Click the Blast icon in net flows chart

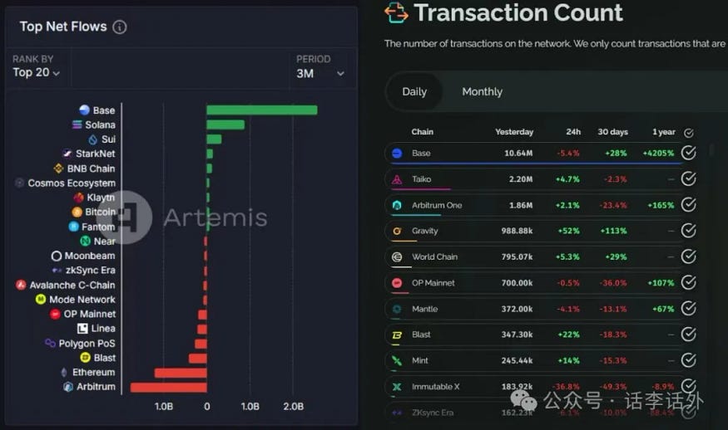(x=86, y=357)
